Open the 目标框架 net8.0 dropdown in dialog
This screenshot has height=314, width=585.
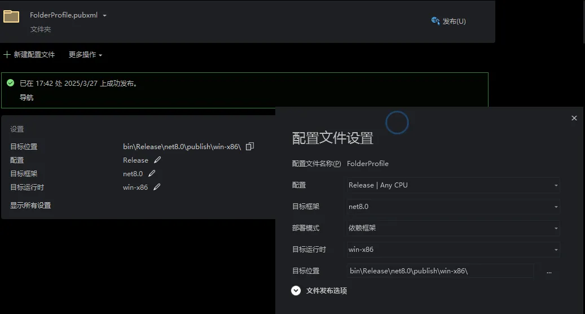454,207
